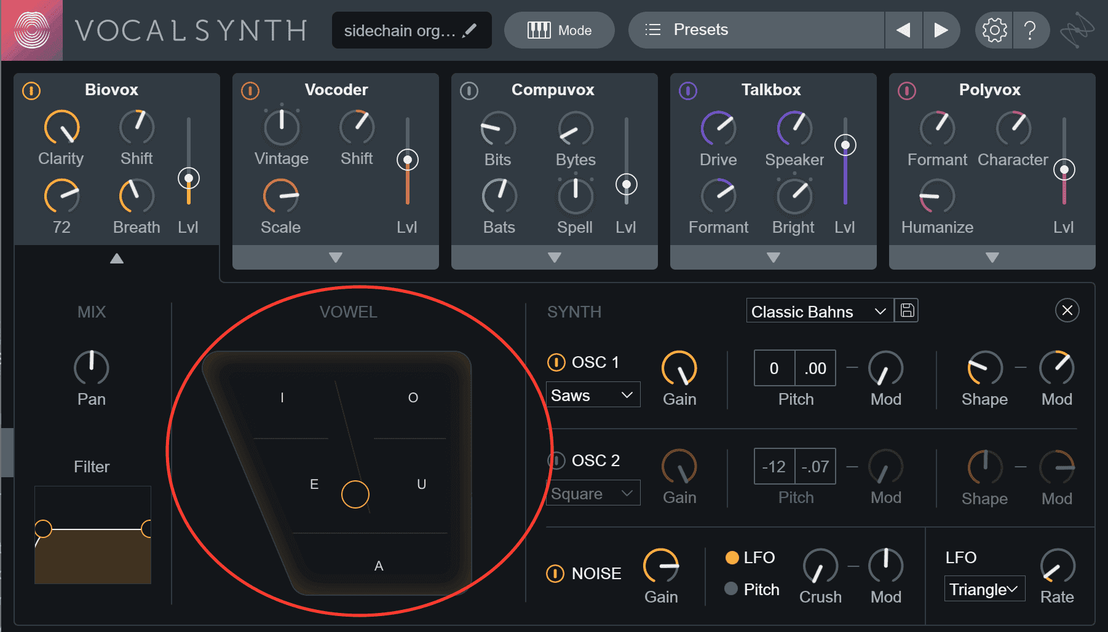Toggle NOISE power button

[x=555, y=574]
